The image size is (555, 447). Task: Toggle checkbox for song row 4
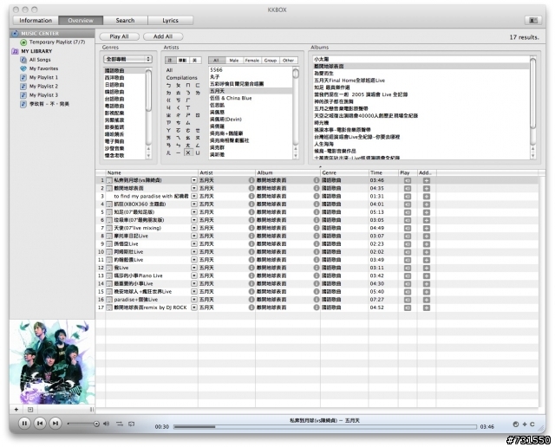pos(109,204)
